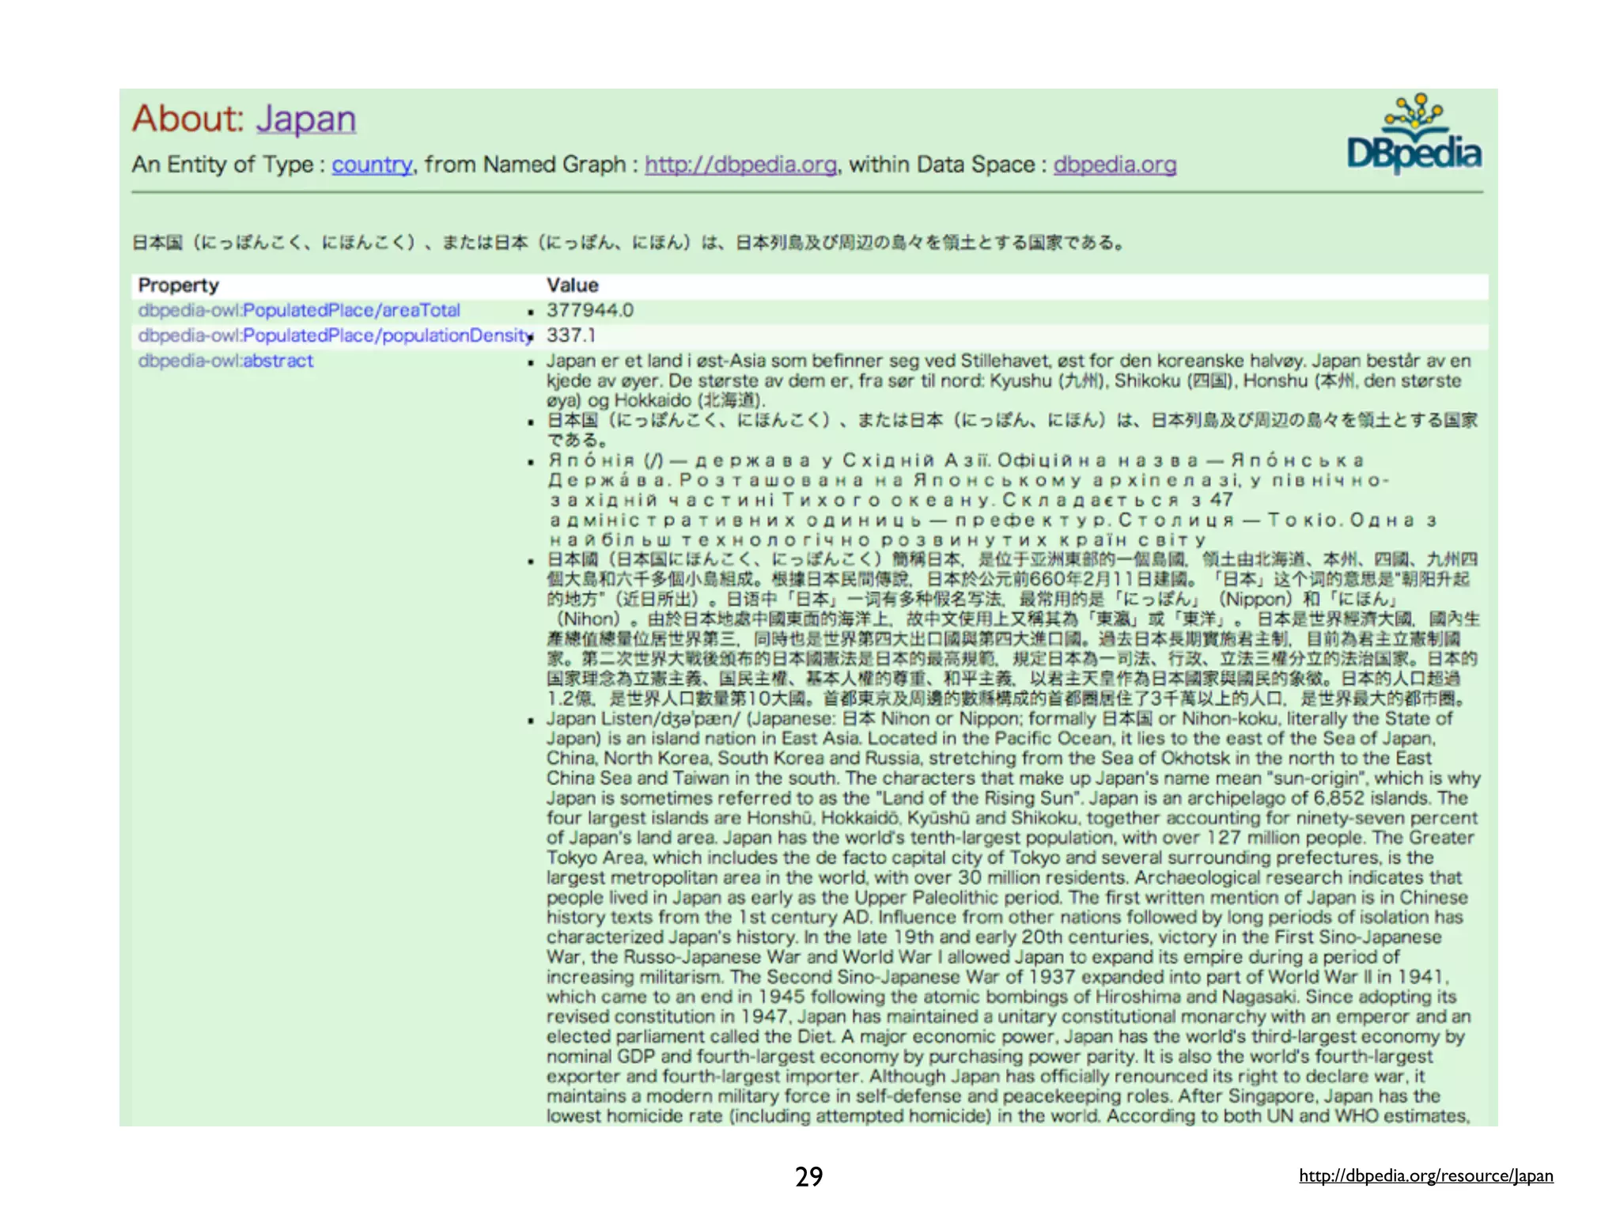This screenshot has width=1620, height=1215.
Task: Follow the http://dbpedia.org/resource/Japan footer link
Action: tap(1426, 1175)
